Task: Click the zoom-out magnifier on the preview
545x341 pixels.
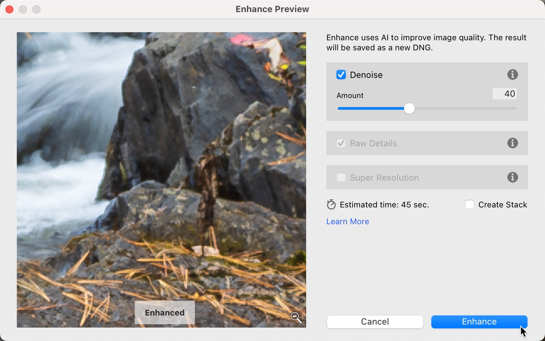Action: point(296,317)
